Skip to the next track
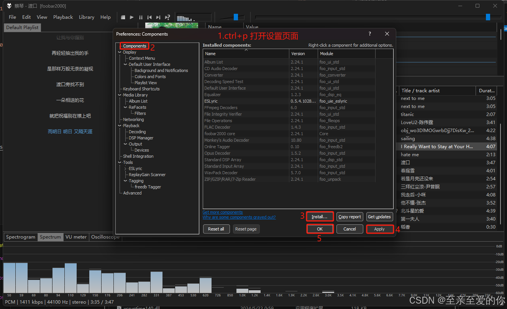 (158, 17)
